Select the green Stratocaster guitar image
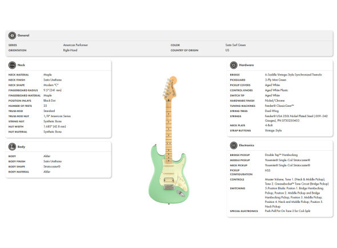 tap(168, 140)
